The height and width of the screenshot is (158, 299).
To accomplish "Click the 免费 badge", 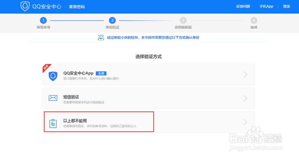I will 101,73.
